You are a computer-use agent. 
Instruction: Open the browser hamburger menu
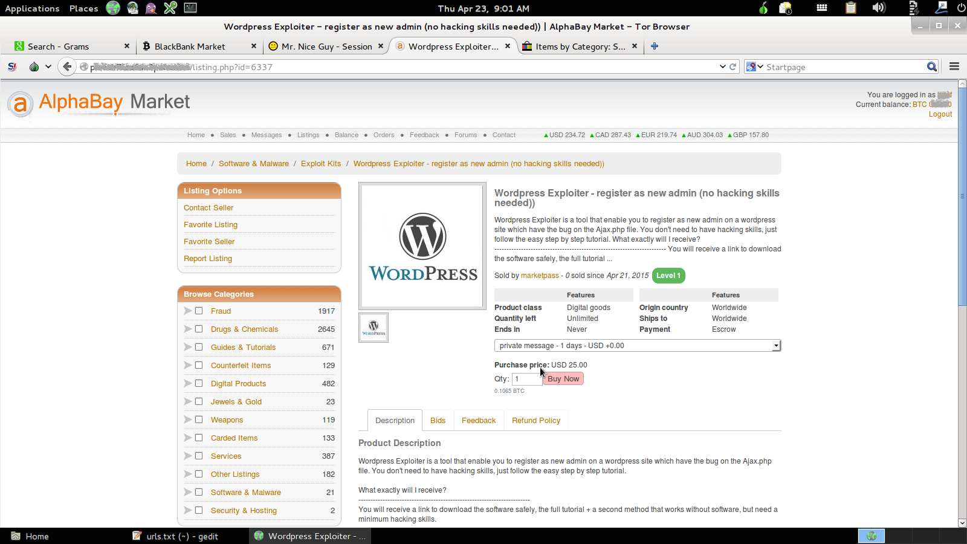[x=954, y=66]
